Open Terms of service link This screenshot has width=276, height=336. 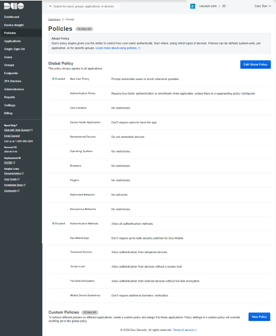pos(183,330)
